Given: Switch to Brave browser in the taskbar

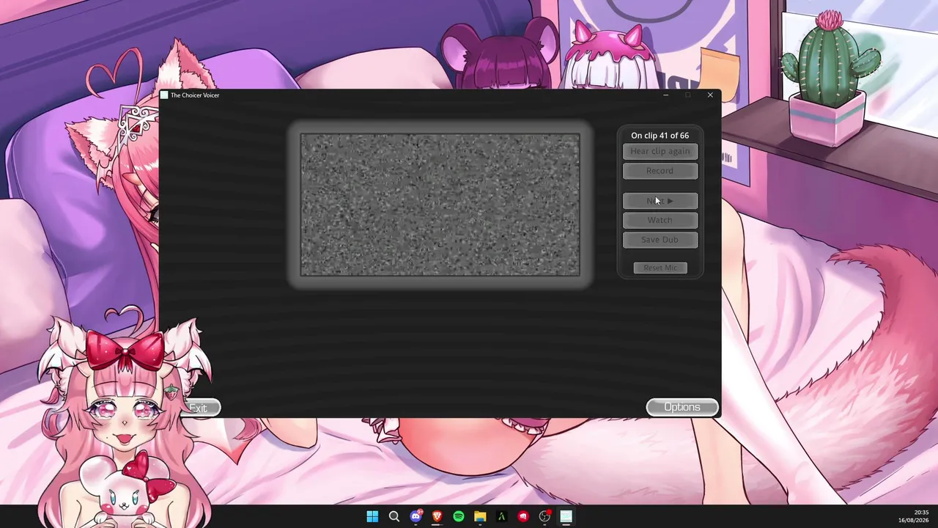Looking at the screenshot, I should [437, 516].
